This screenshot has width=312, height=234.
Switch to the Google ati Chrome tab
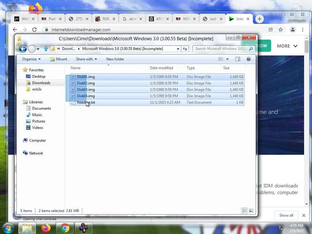pos(132,19)
